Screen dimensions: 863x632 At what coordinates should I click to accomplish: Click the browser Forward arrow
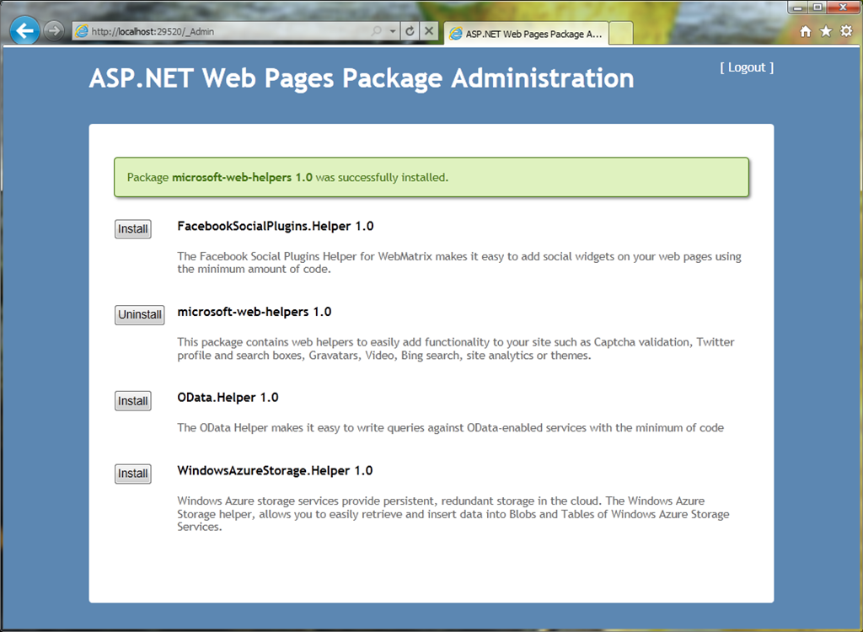coord(53,31)
